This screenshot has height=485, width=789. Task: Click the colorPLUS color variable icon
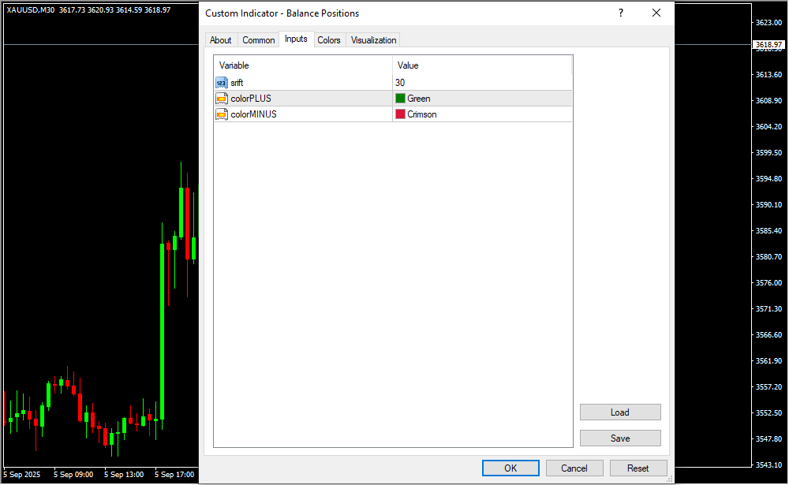(221, 99)
